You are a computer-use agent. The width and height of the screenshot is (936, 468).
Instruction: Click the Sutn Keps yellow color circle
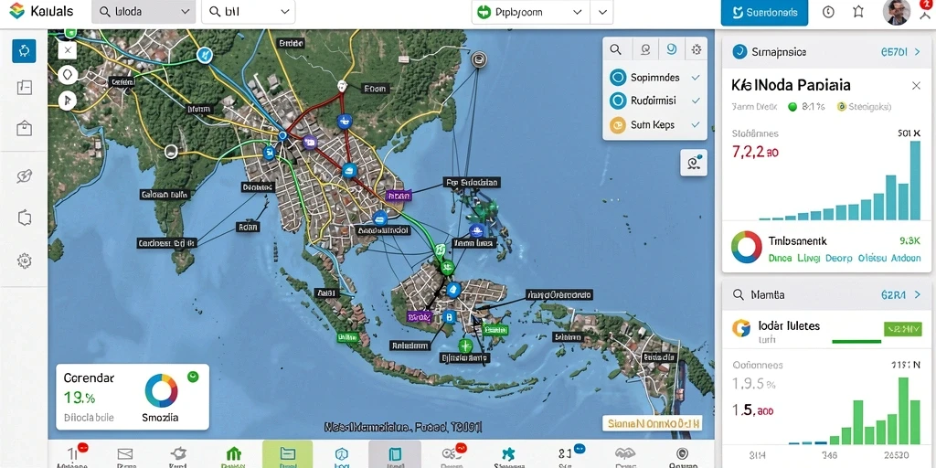618,124
